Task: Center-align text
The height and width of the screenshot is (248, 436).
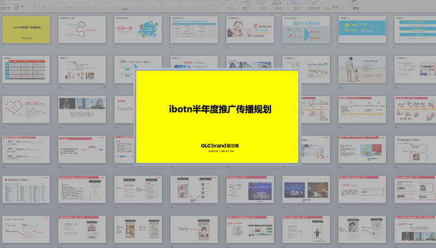Action: [162, 7]
